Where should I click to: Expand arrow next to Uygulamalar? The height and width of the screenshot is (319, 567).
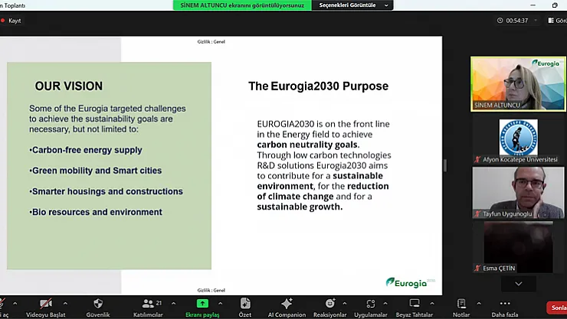click(385, 304)
